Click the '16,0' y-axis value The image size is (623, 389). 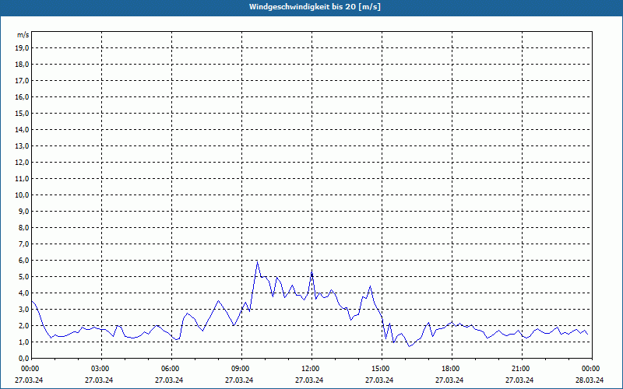tap(22, 96)
